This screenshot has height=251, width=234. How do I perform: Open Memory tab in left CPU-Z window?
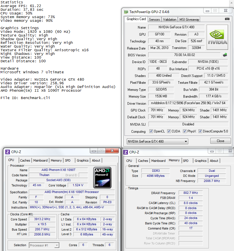[56, 160]
